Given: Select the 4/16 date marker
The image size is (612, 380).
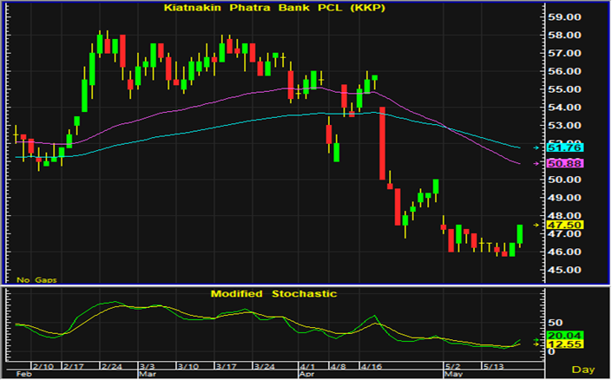Looking at the screenshot, I should coord(372,367).
